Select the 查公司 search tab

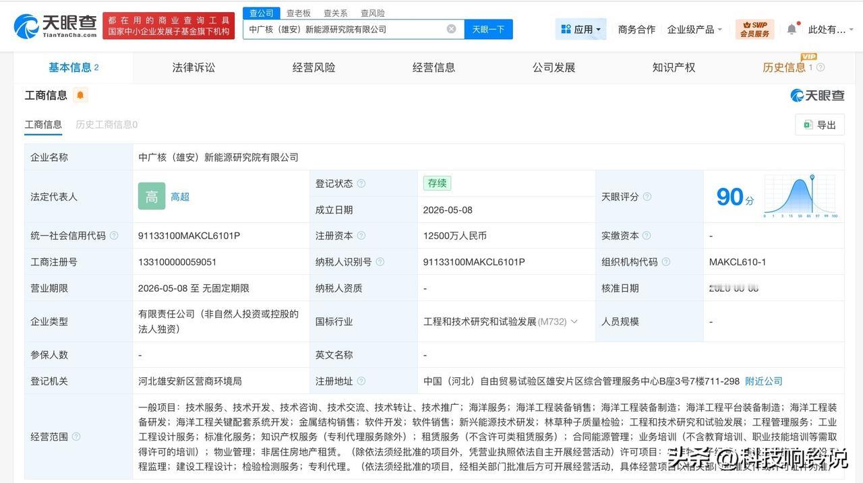(x=262, y=13)
